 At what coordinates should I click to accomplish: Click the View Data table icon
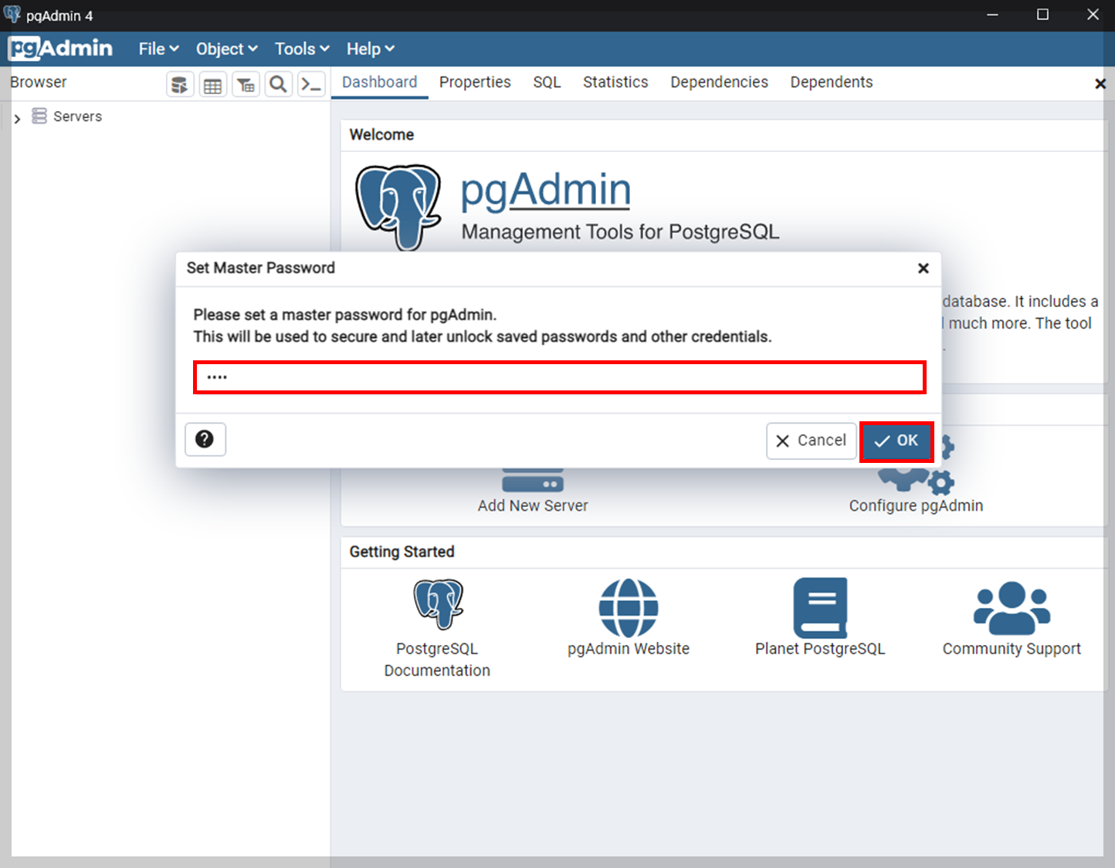(x=212, y=84)
